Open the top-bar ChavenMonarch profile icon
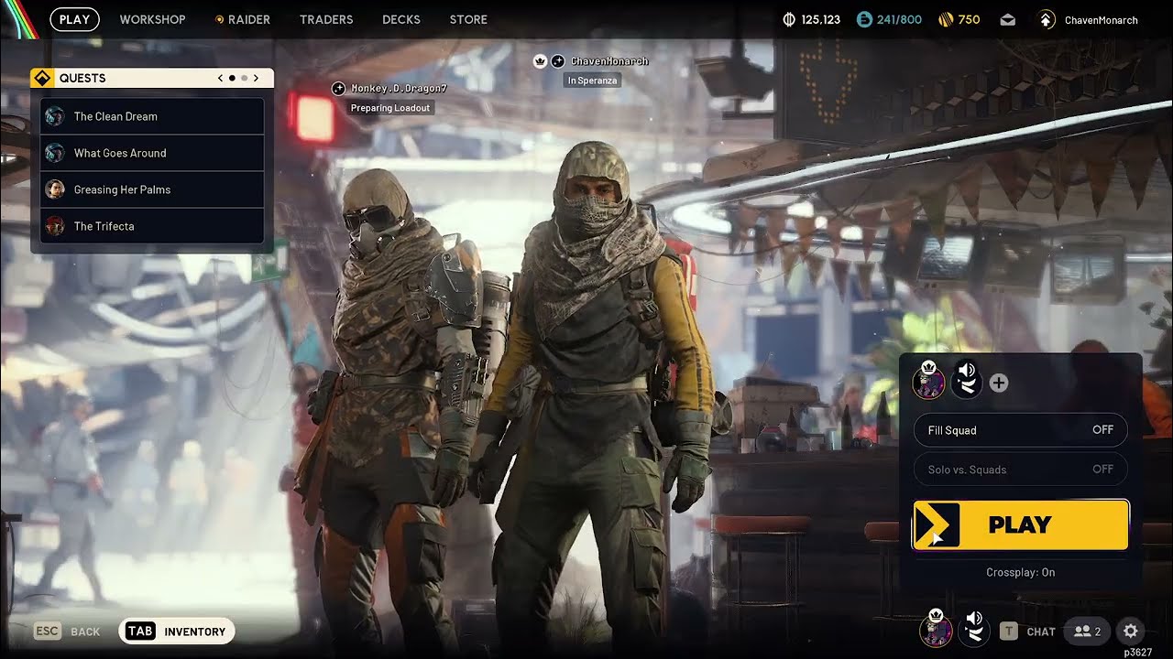Screen dimensions: 1173x659 tap(1047, 19)
